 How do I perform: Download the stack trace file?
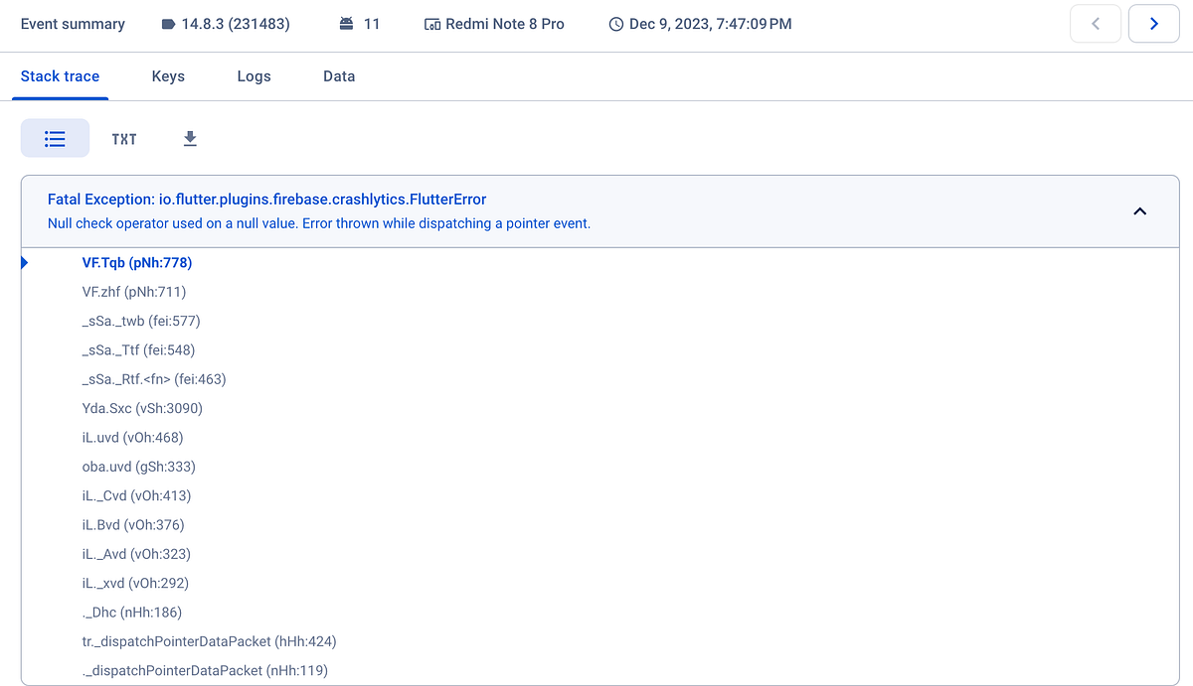click(x=189, y=138)
